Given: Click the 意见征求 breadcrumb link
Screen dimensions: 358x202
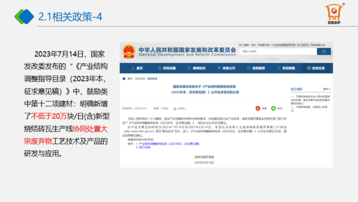Looking at the screenshot, I should pos(152,79).
